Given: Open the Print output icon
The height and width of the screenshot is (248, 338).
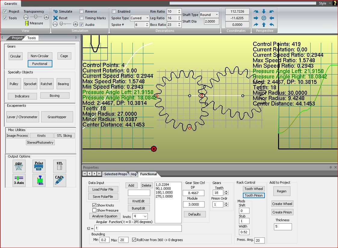Looking at the screenshot, I should pos(39,166).
